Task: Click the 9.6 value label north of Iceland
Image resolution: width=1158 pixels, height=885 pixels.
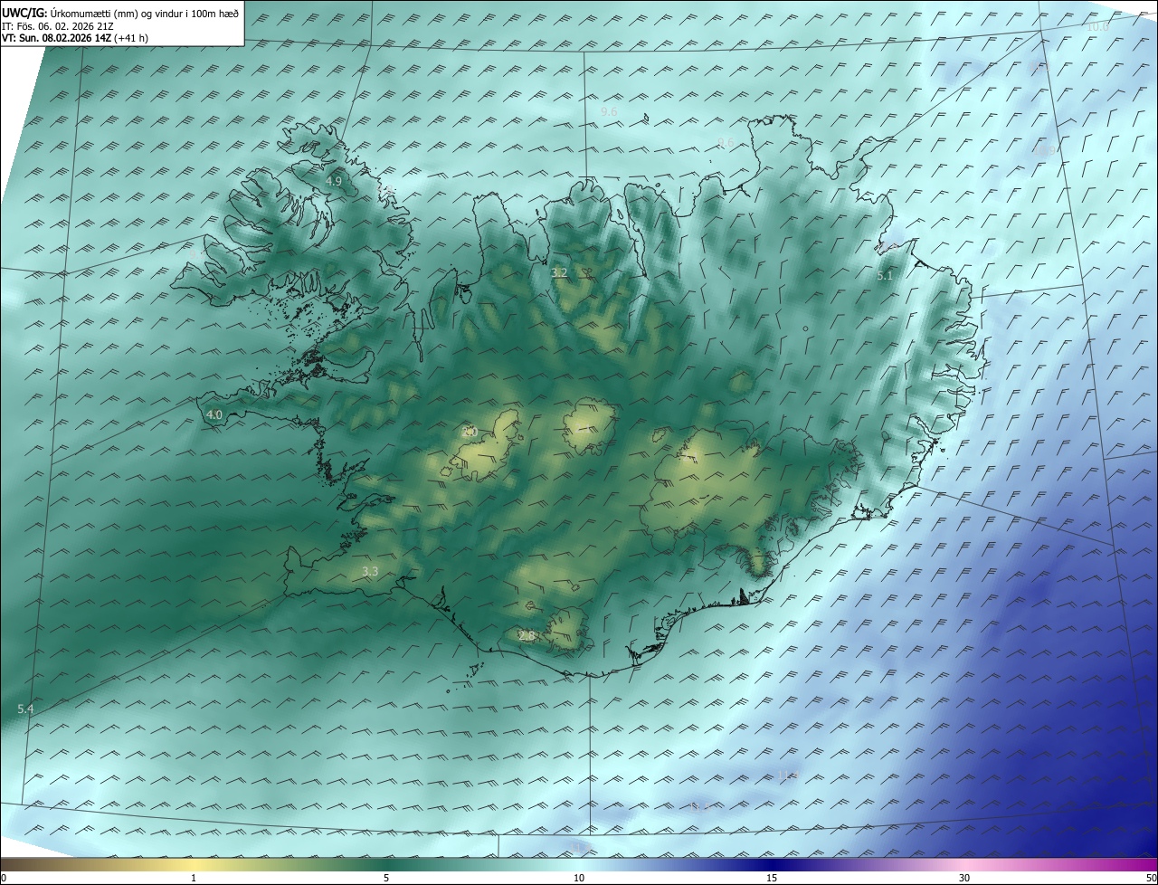Action: pos(609,111)
